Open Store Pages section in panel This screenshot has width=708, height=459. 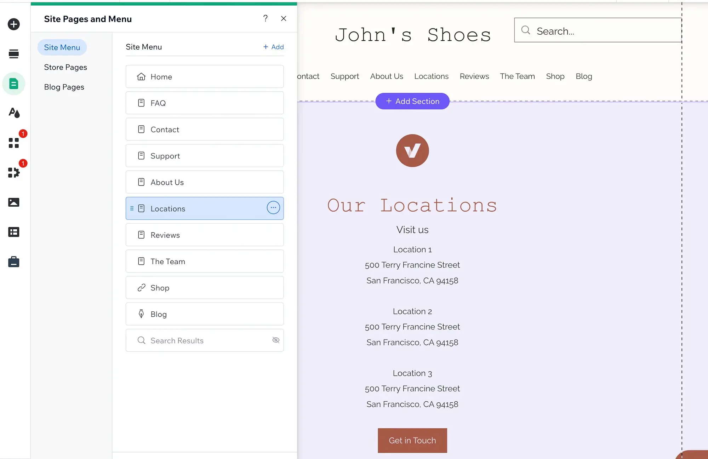[65, 67]
